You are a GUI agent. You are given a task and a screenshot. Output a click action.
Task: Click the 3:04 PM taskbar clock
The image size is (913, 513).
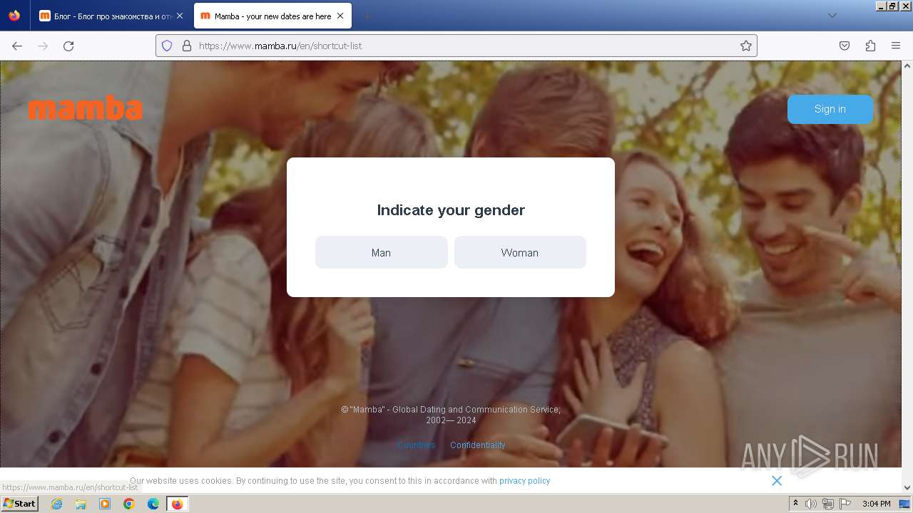876,504
